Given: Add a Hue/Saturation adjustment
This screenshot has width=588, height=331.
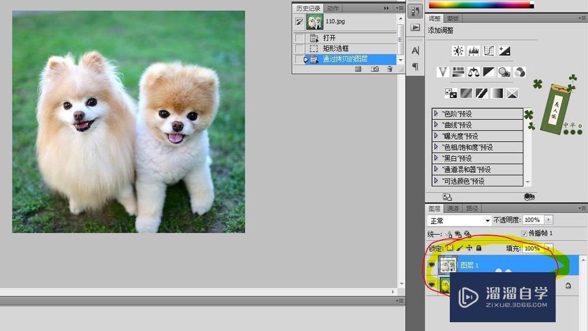Looking at the screenshot, I should [x=458, y=72].
